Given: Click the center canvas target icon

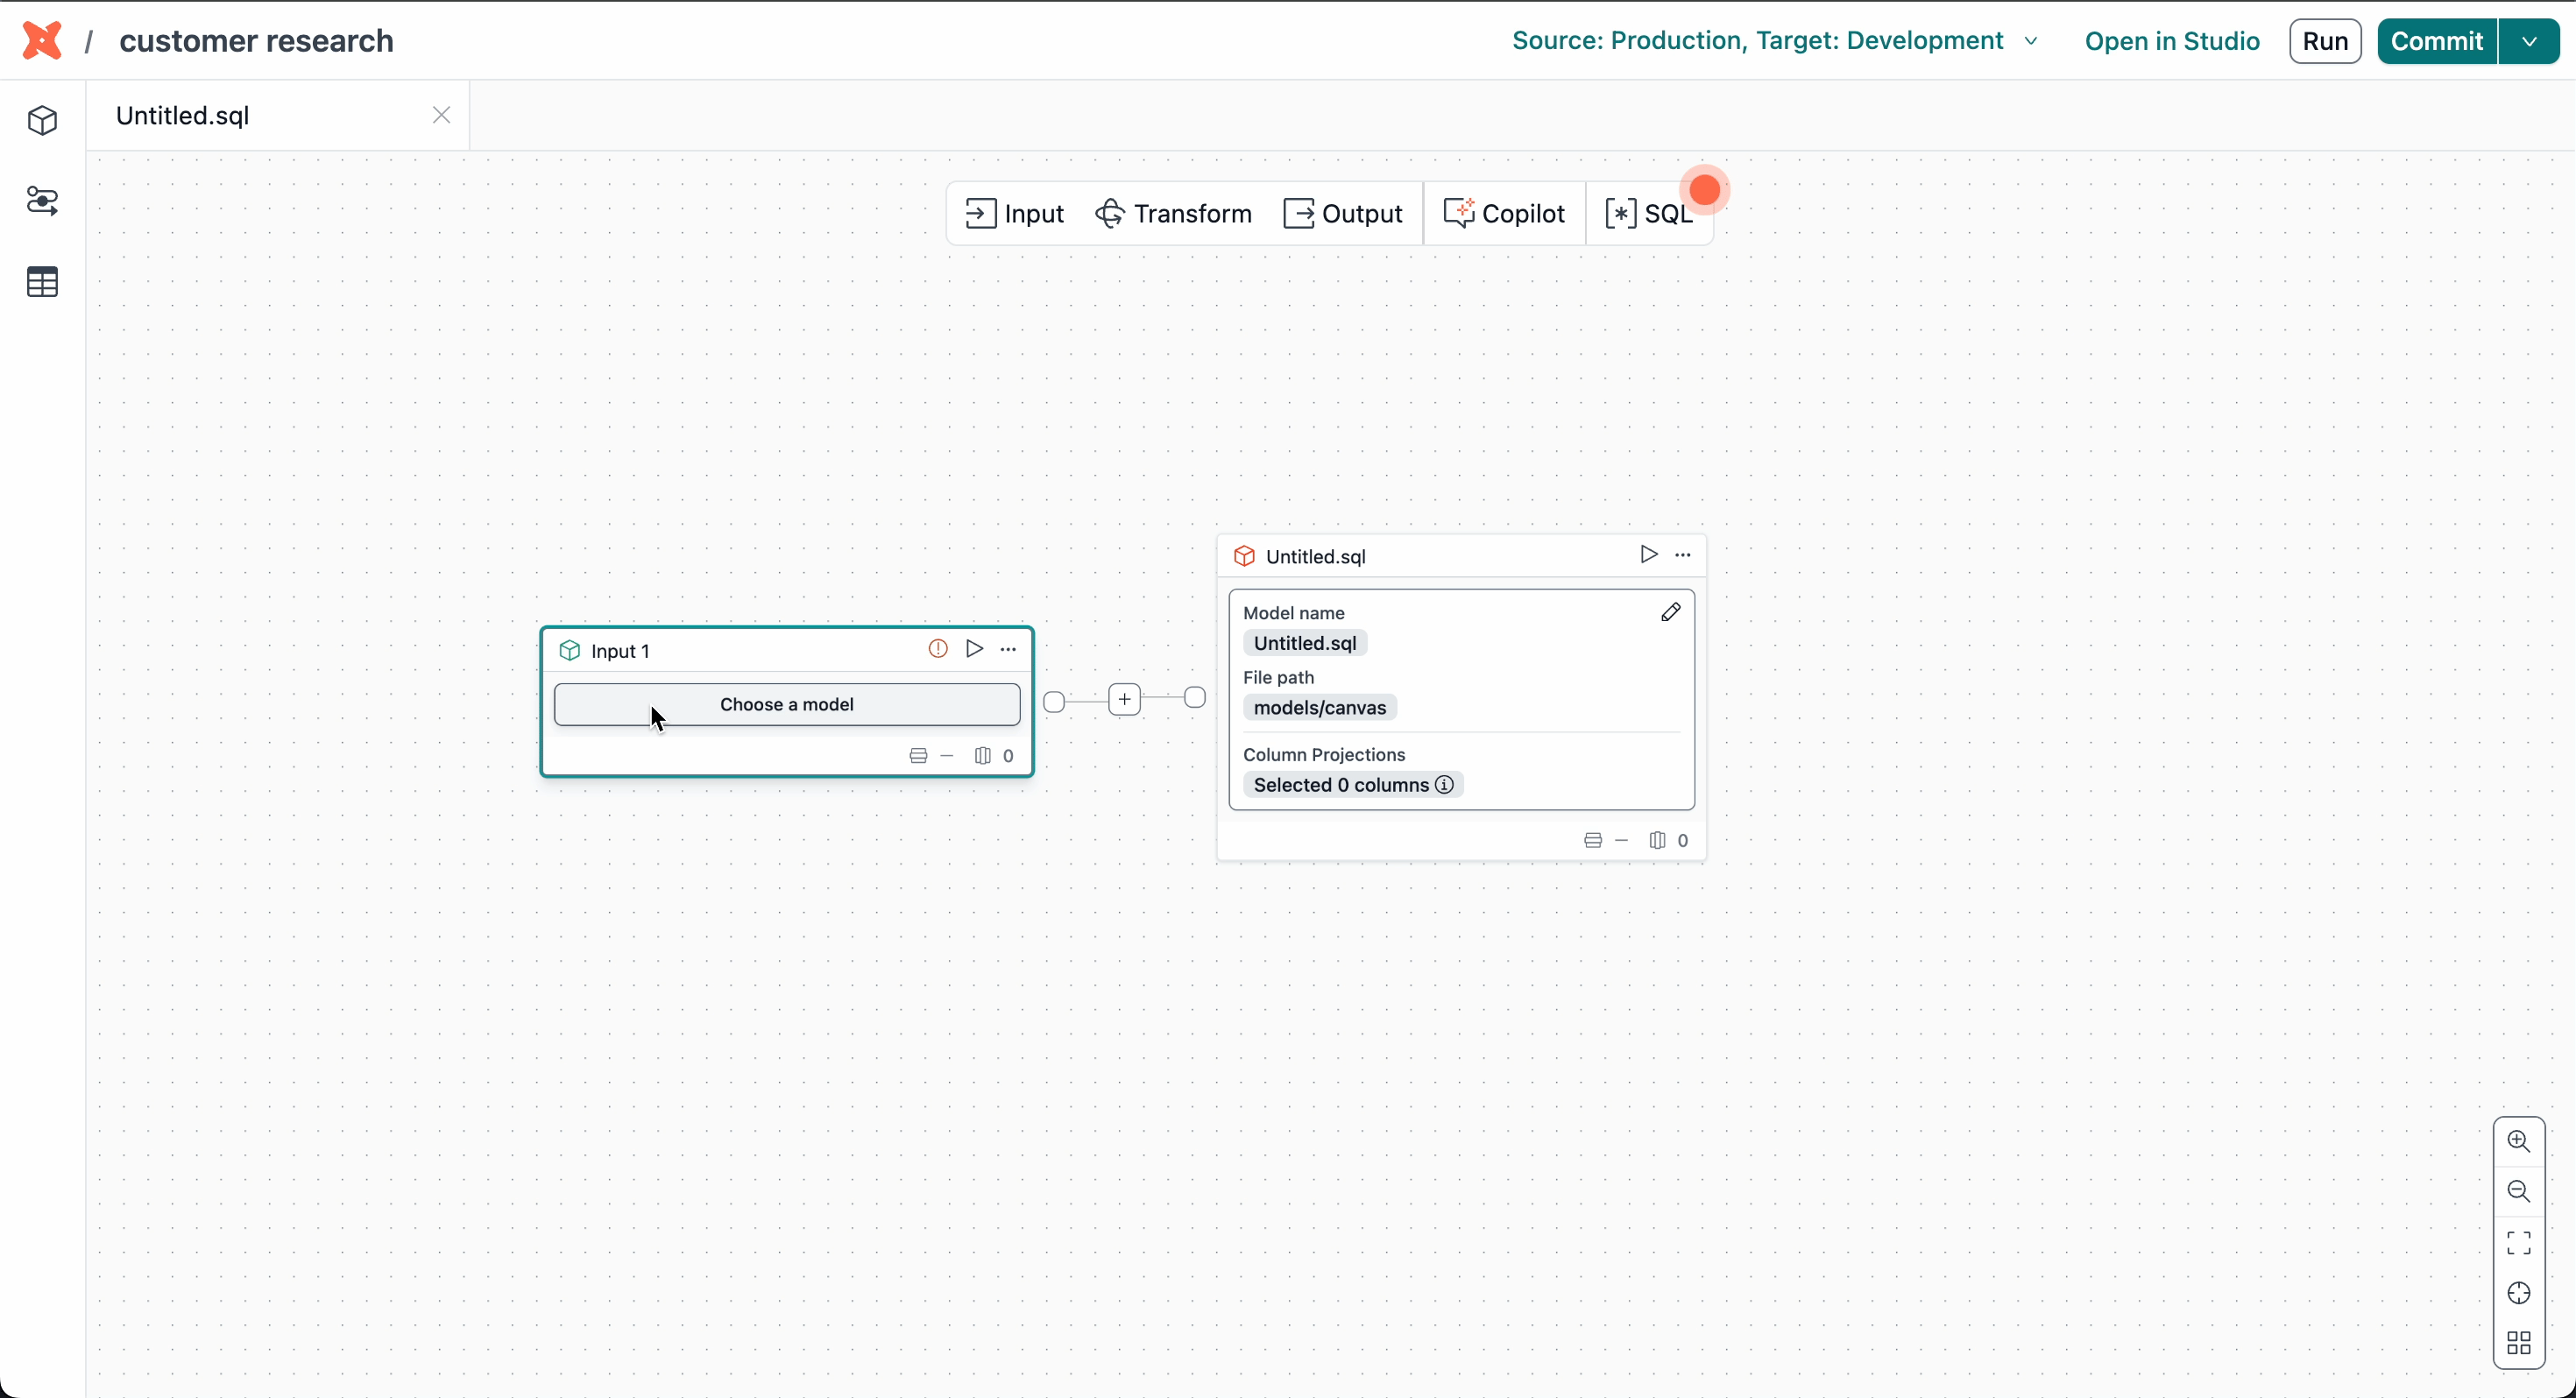Looking at the screenshot, I should point(2519,1293).
